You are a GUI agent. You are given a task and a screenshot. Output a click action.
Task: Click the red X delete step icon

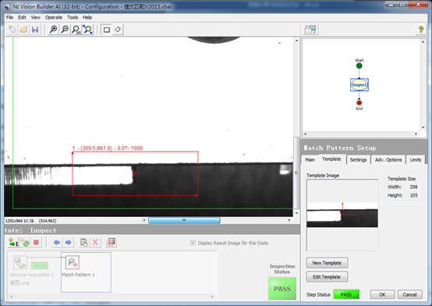tap(95, 243)
